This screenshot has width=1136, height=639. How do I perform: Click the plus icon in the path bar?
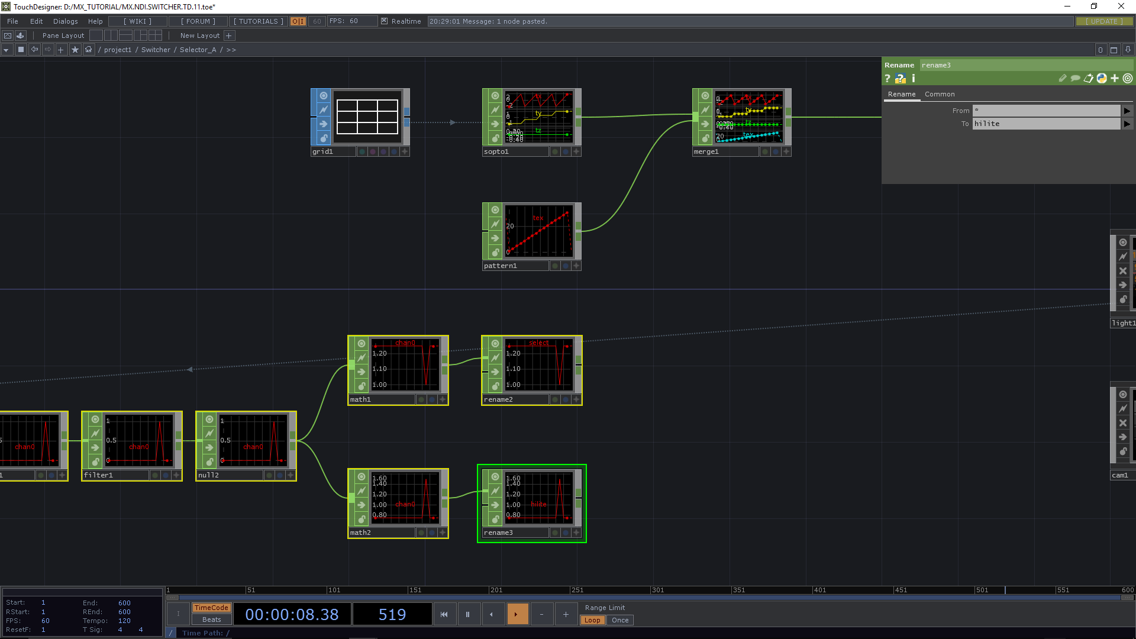pos(61,50)
